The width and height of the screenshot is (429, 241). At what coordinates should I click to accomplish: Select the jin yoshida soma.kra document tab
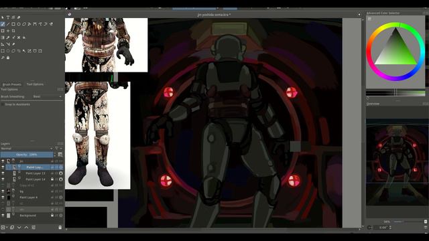click(x=214, y=15)
